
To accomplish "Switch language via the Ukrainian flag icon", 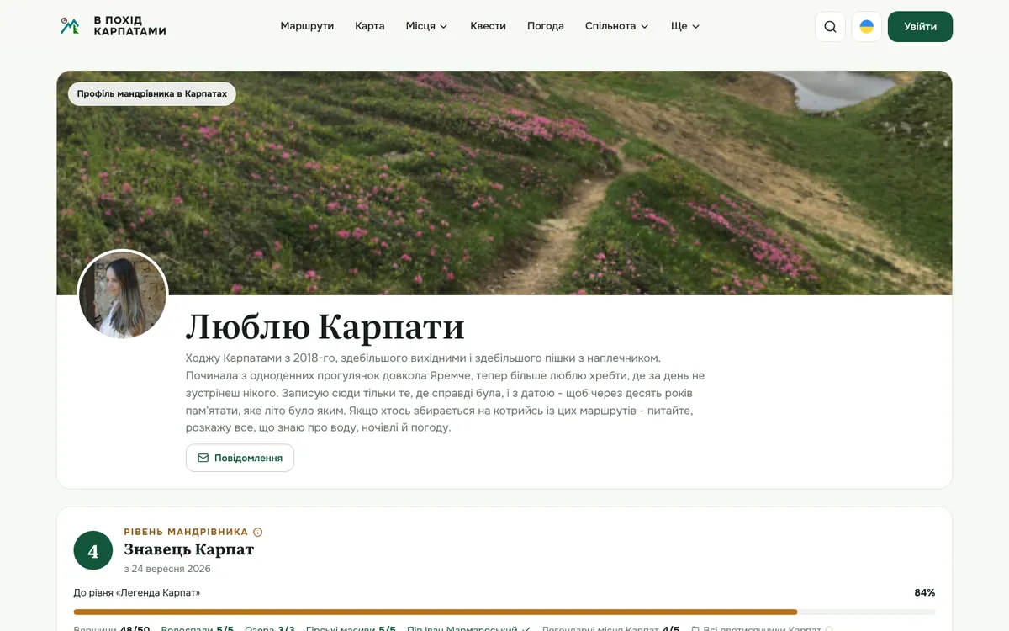I will [867, 26].
